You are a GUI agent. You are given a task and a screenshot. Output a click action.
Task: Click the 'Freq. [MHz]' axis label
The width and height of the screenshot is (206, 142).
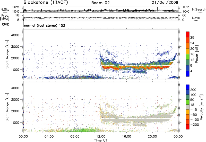(x=5, y=17)
